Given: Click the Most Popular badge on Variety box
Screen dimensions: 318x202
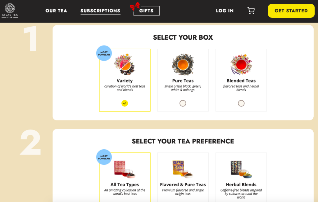Looking at the screenshot, I should click(x=104, y=53).
